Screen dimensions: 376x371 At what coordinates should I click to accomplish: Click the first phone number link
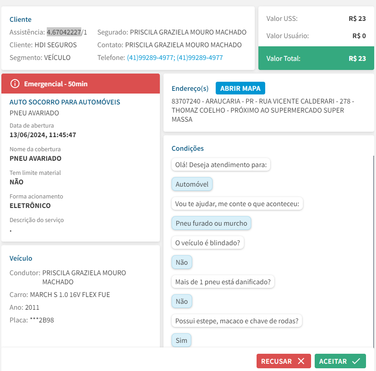(151, 58)
